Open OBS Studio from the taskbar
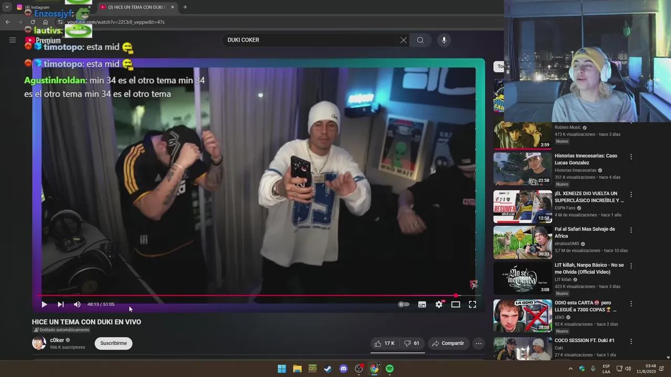Viewport: 671px width, 377px height. (x=359, y=369)
